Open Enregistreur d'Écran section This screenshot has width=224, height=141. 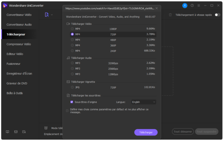pos(19,73)
